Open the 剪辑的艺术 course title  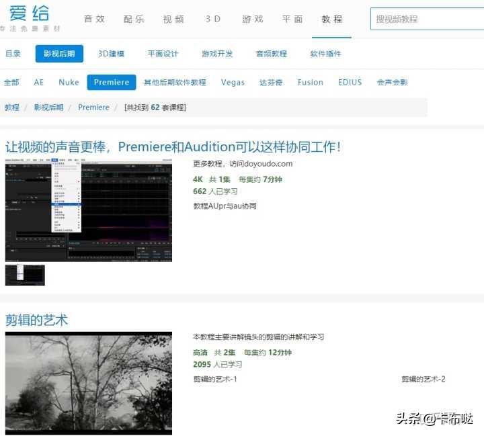pos(36,320)
